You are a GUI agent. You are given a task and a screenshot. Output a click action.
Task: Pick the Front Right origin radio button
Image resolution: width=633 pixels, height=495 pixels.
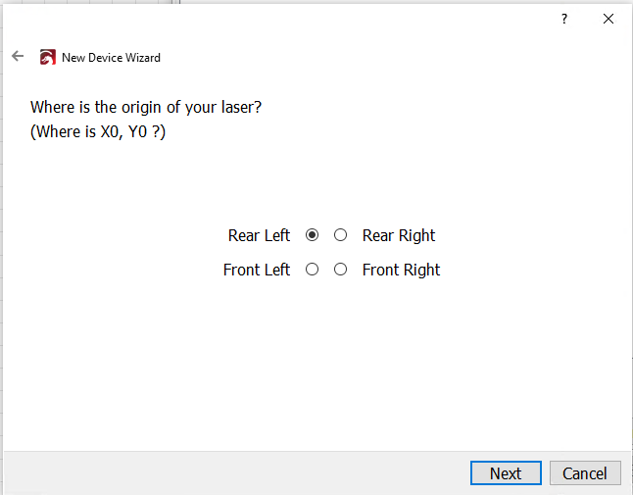coord(340,270)
